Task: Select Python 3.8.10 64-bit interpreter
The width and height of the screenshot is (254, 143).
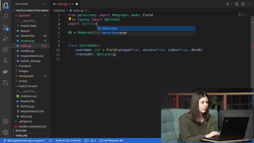Action: pyautogui.click(x=68, y=140)
